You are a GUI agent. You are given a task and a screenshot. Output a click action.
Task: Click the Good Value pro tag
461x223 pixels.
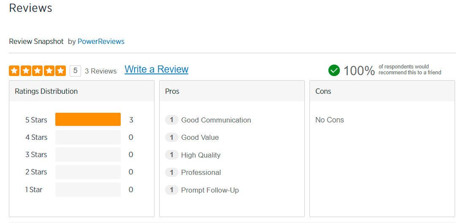[x=200, y=137]
